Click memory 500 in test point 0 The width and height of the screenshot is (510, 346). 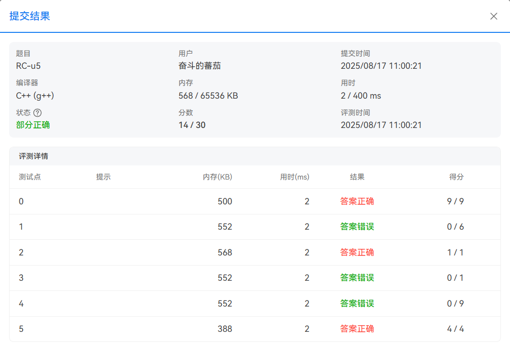pos(225,201)
